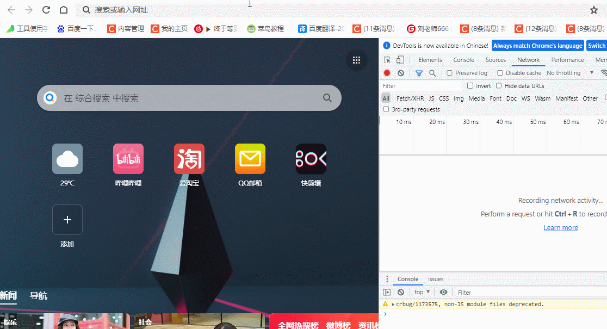The height and width of the screenshot is (329, 607).
Task: Open the DevTools Network tab
Action: tap(529, 60)
